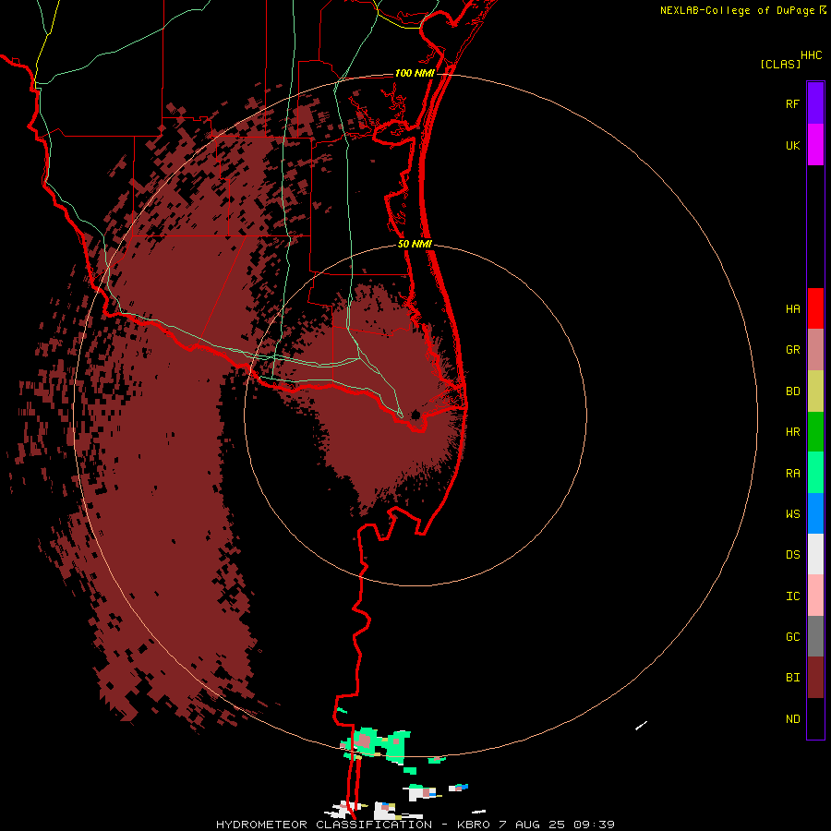Click the RA legend label

tap(792, 474)
